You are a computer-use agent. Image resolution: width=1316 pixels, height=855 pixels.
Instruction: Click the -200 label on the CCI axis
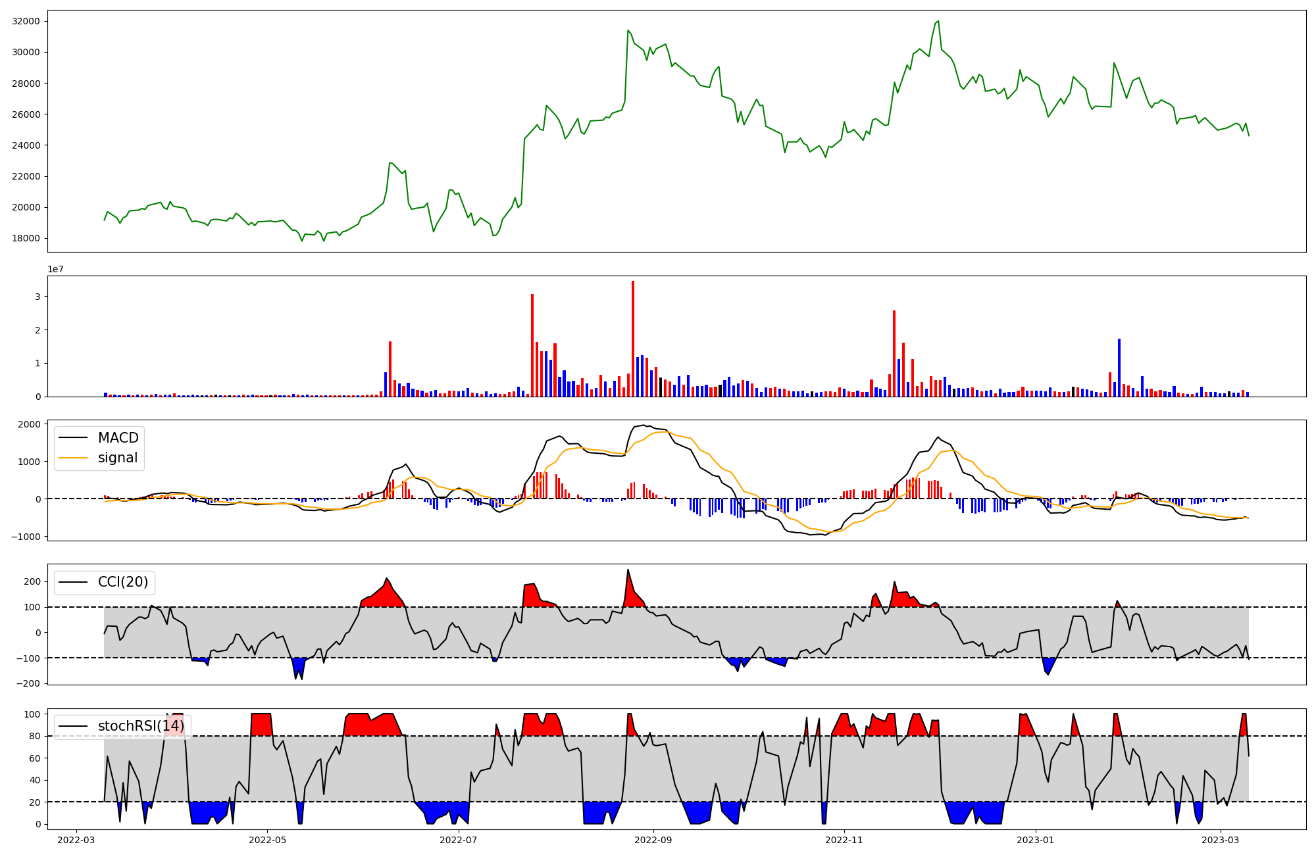tap(28, 683)
